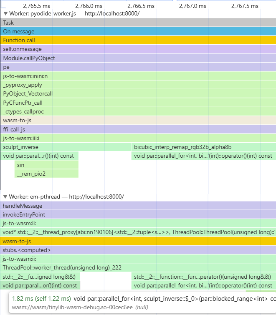276x315 pixels.
Task: Click the _pyproxy_apply frame
Action: [138, 85]
